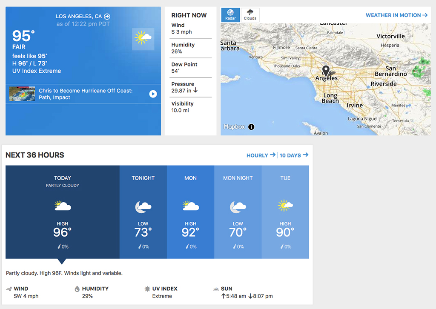436x309 pixels.
Task: Play the Hurricane Chris video
Action: coord(153,94)
